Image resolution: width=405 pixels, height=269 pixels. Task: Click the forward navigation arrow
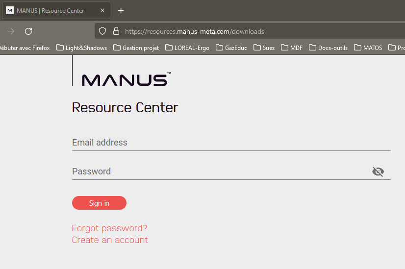(11, 31)
